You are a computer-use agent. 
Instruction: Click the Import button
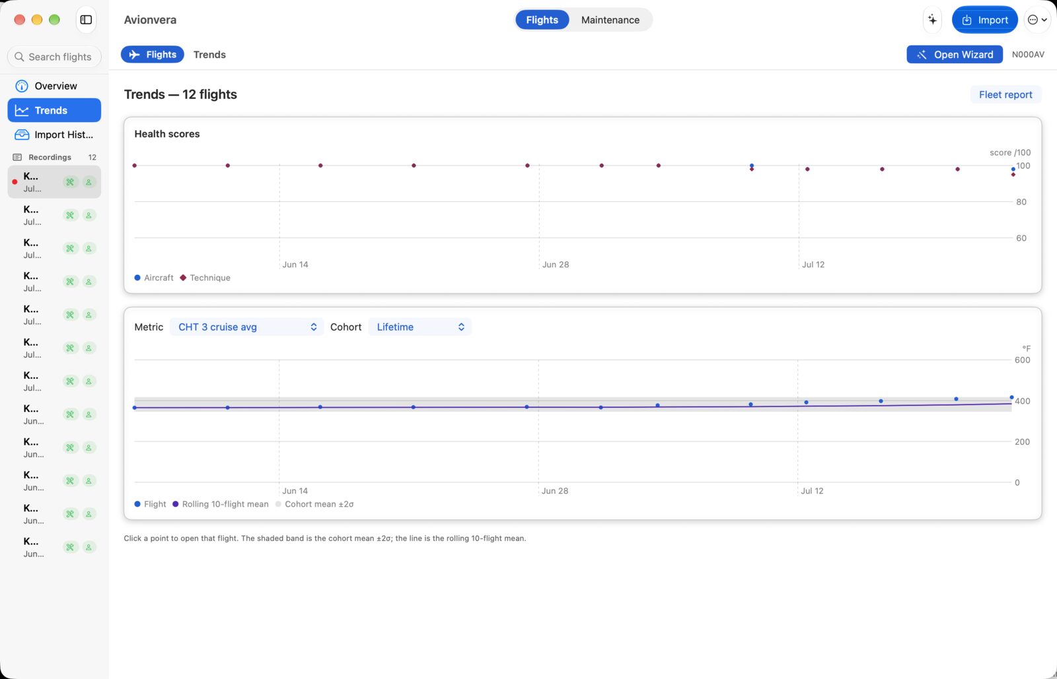point(984,20)
